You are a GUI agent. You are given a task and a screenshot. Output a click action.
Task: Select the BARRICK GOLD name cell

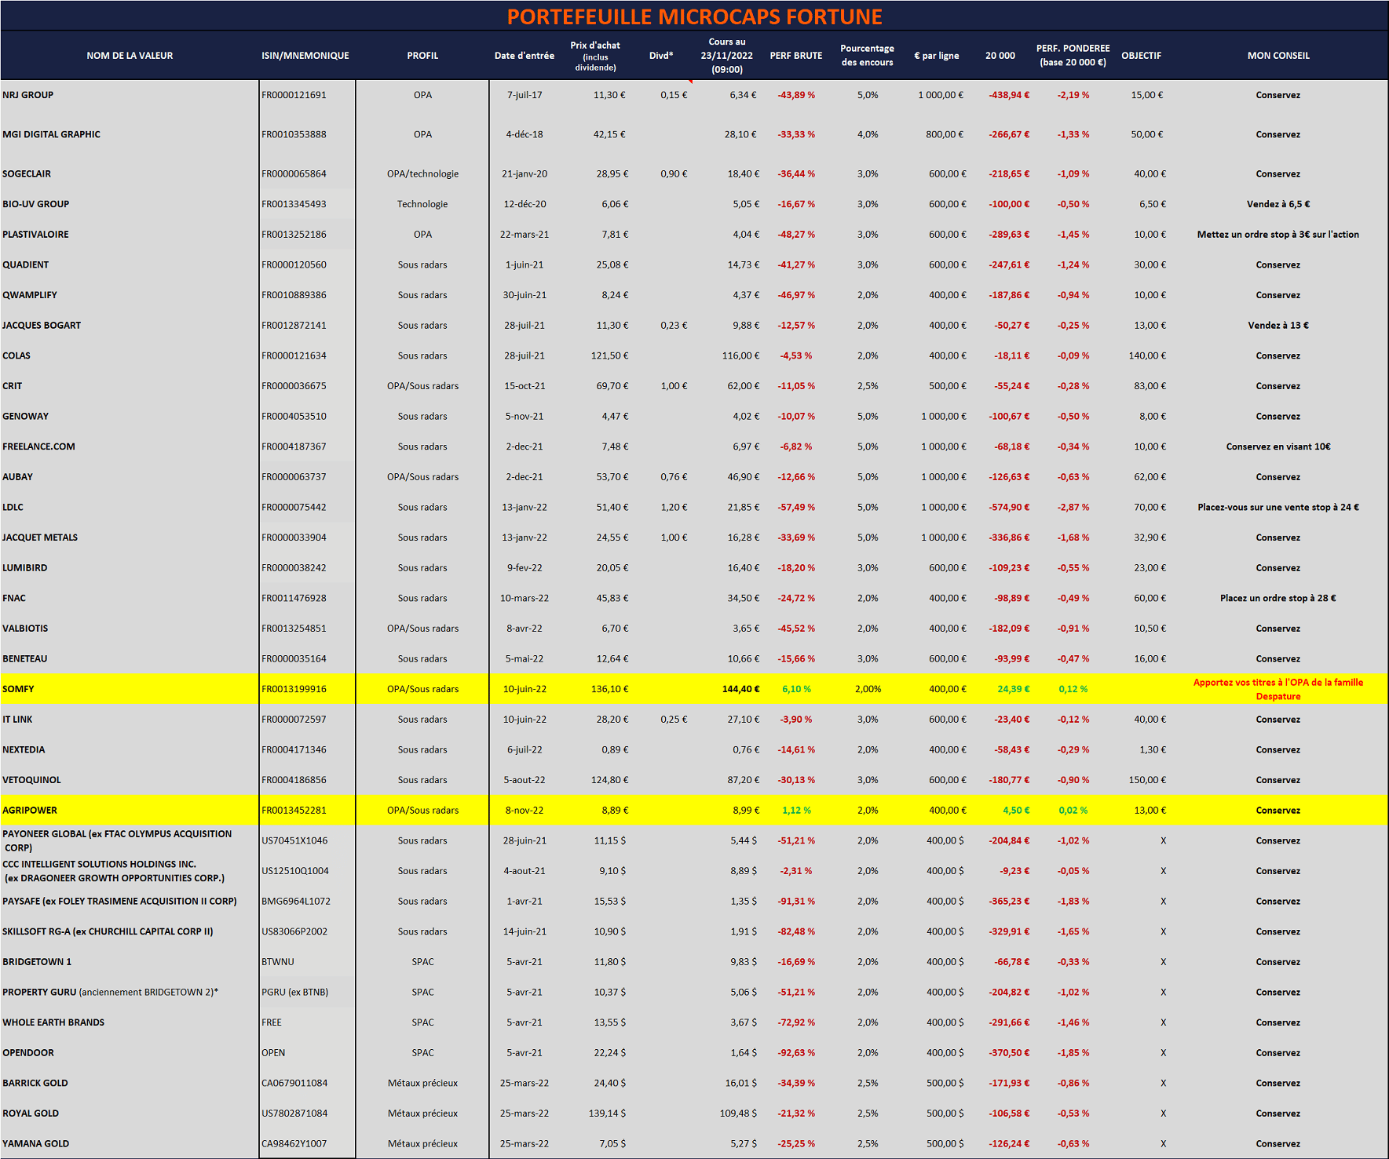pyautogui.click(x=35, y=1084)
